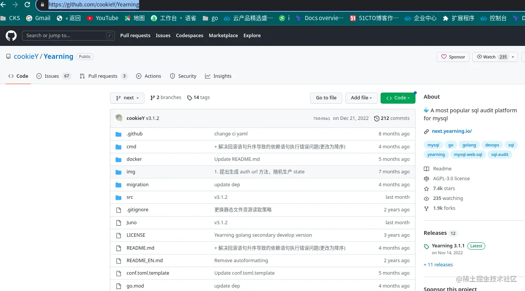Click the .gitignore file icon
The height and width of the screenshot is (291, 525).
pos(118,210)
